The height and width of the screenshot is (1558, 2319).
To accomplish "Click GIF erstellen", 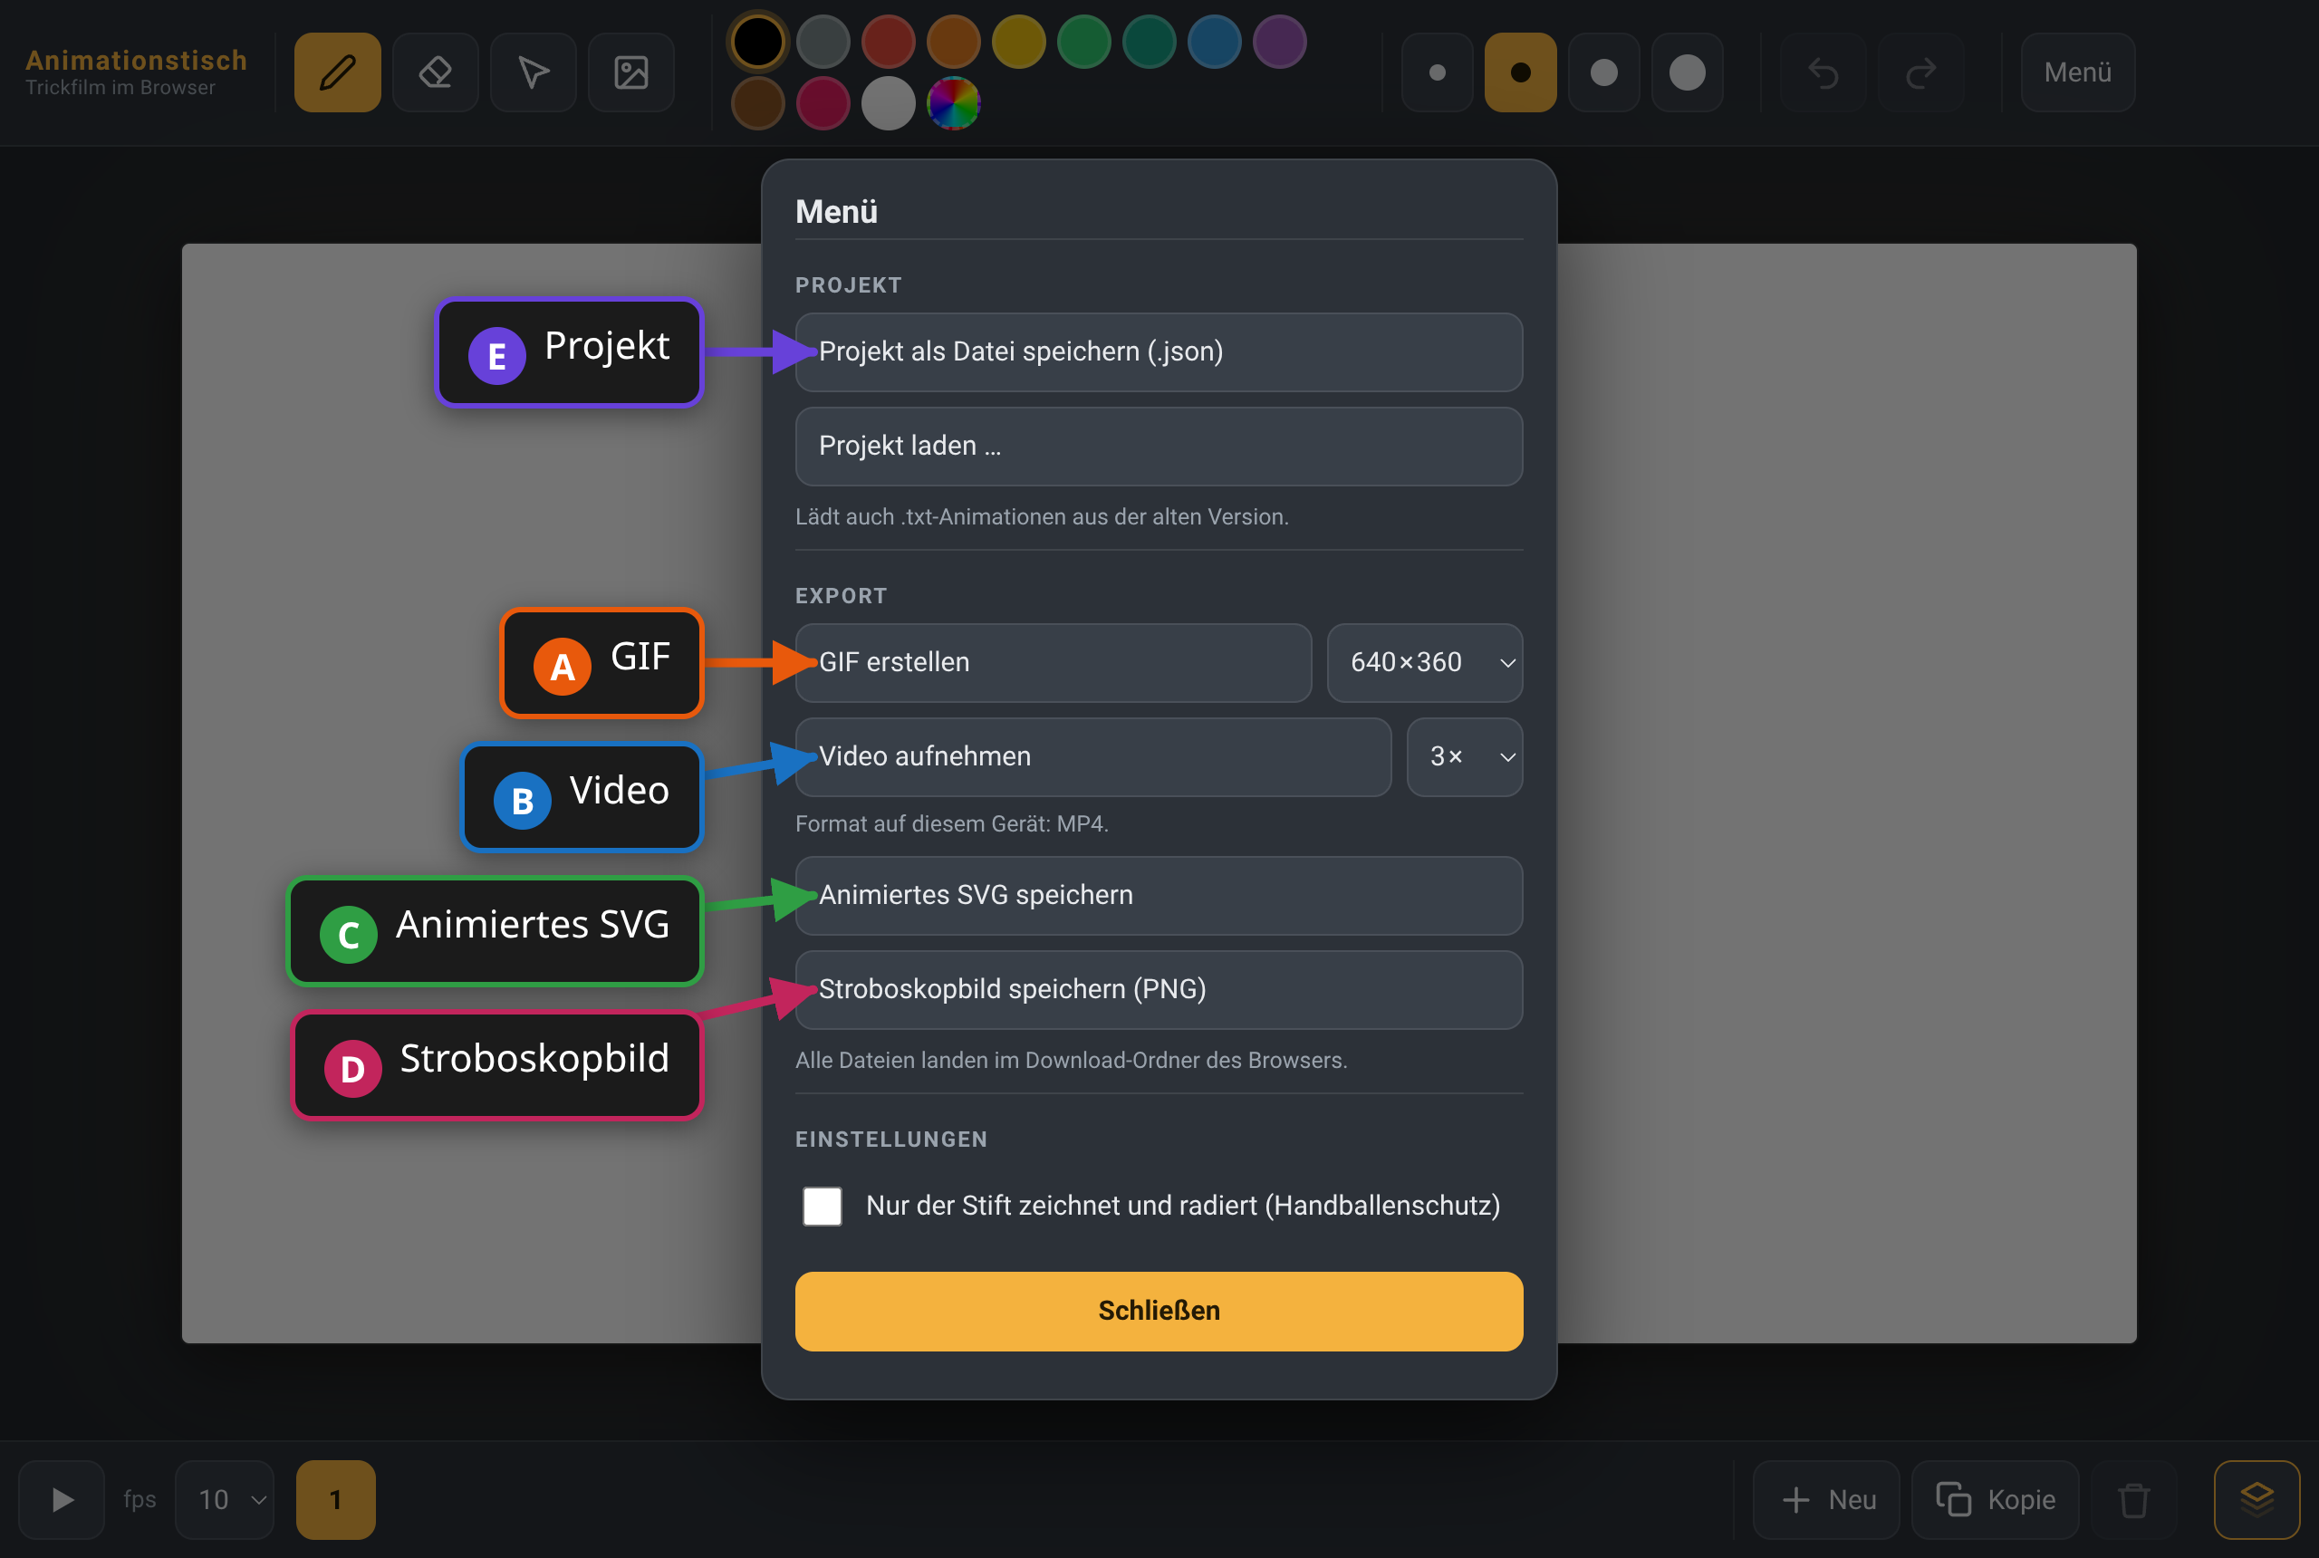I will pyautogui.click(x=1054, y=663).
